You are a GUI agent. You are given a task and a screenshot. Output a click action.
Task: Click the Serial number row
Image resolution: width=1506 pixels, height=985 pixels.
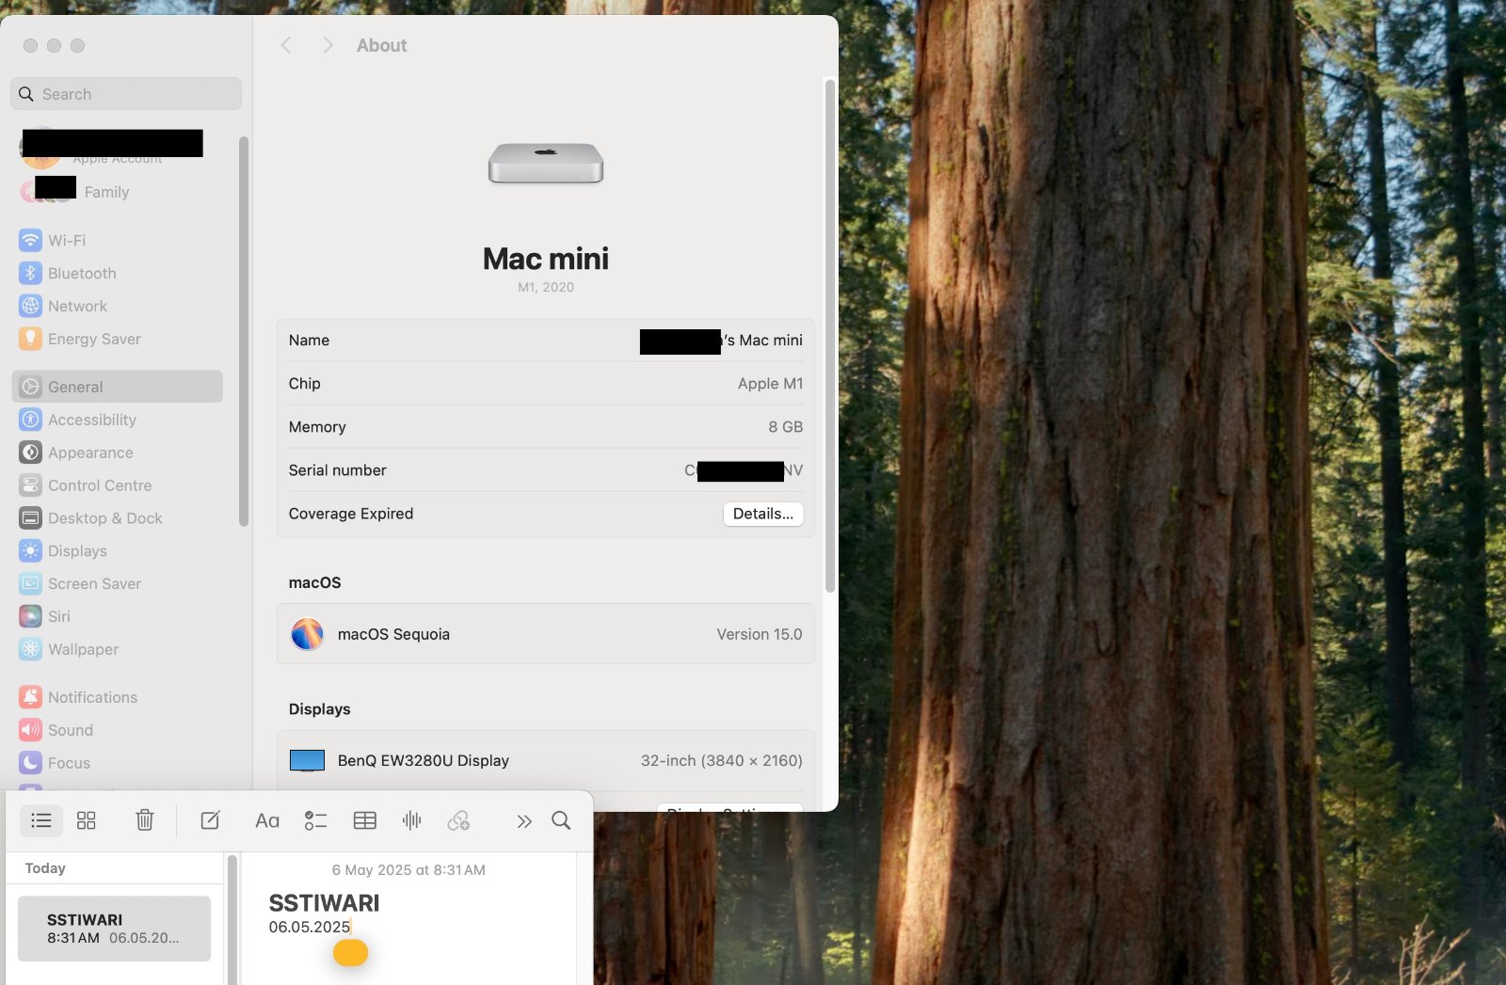546,470
